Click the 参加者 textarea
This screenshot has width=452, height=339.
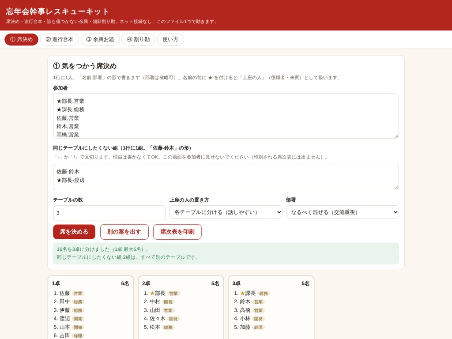click(226, 116)
